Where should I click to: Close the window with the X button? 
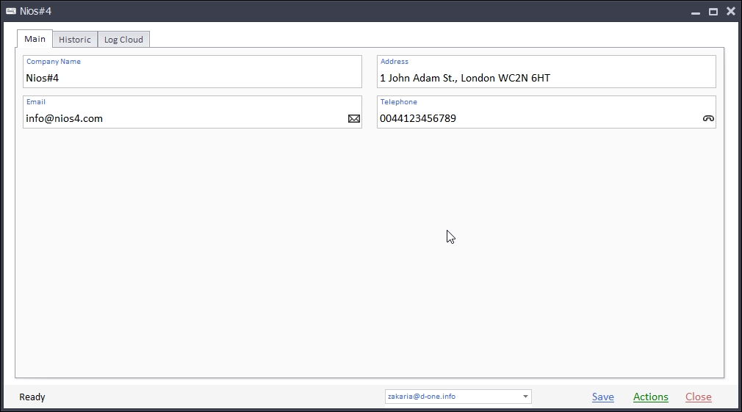click(731, 11)
